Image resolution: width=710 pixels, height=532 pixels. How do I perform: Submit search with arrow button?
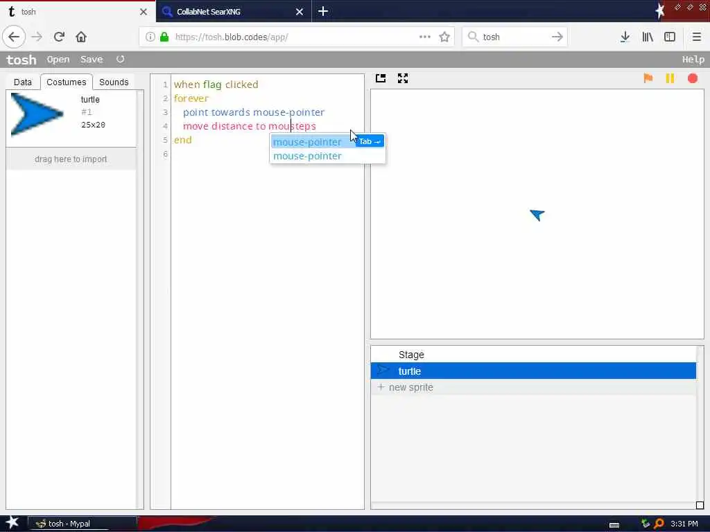pyautogui.click(x=557, y=37)
